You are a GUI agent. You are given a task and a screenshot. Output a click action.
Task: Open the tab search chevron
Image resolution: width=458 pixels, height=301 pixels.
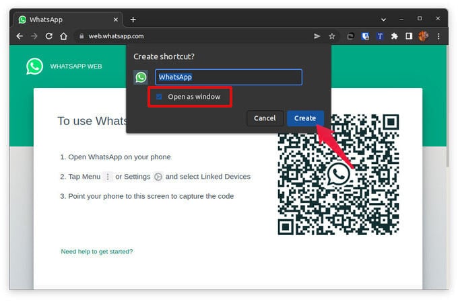[383, 19]
